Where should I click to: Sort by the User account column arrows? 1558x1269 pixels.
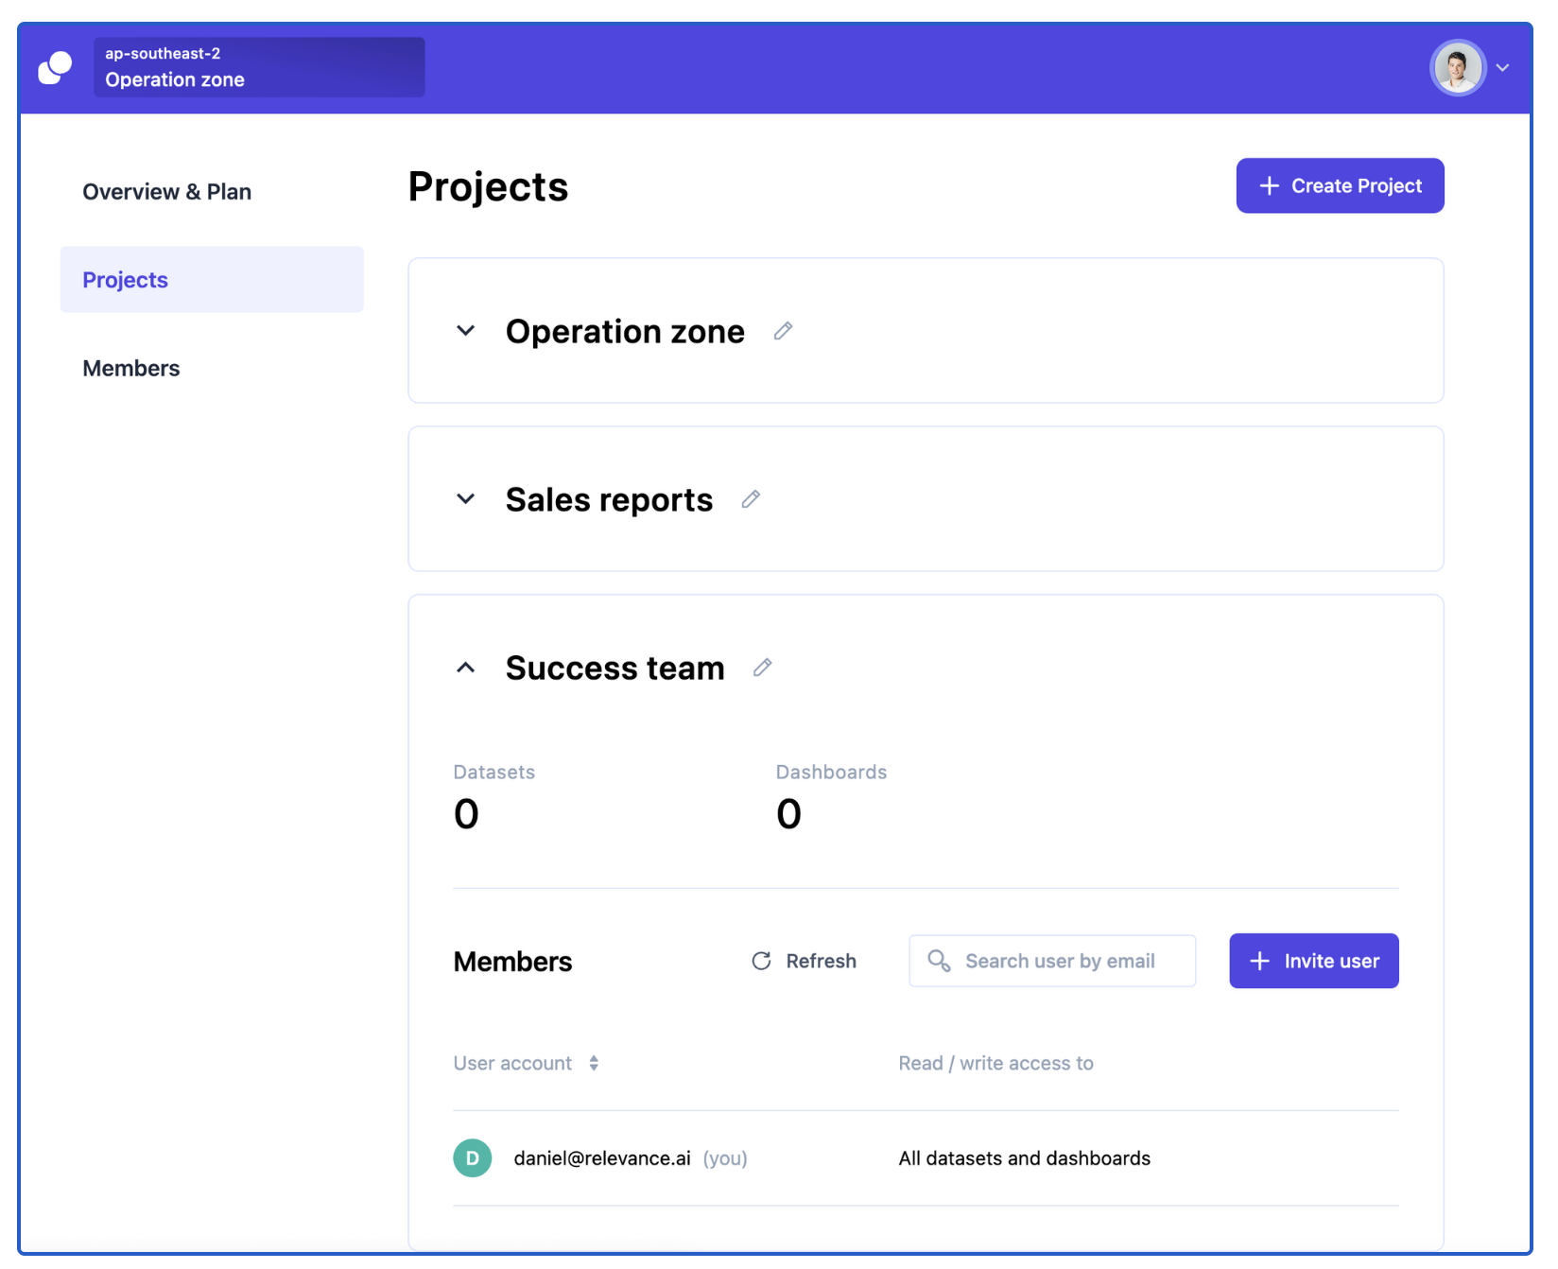point(594,1063)
